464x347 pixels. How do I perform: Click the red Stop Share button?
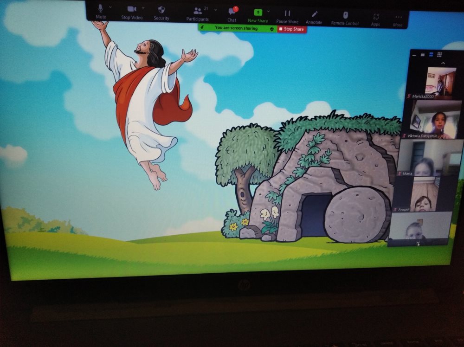point(292,29)
